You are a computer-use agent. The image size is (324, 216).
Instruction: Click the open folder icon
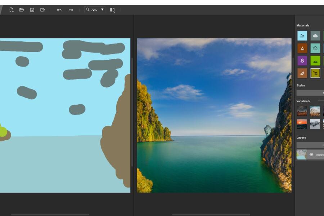pos(22,10)
